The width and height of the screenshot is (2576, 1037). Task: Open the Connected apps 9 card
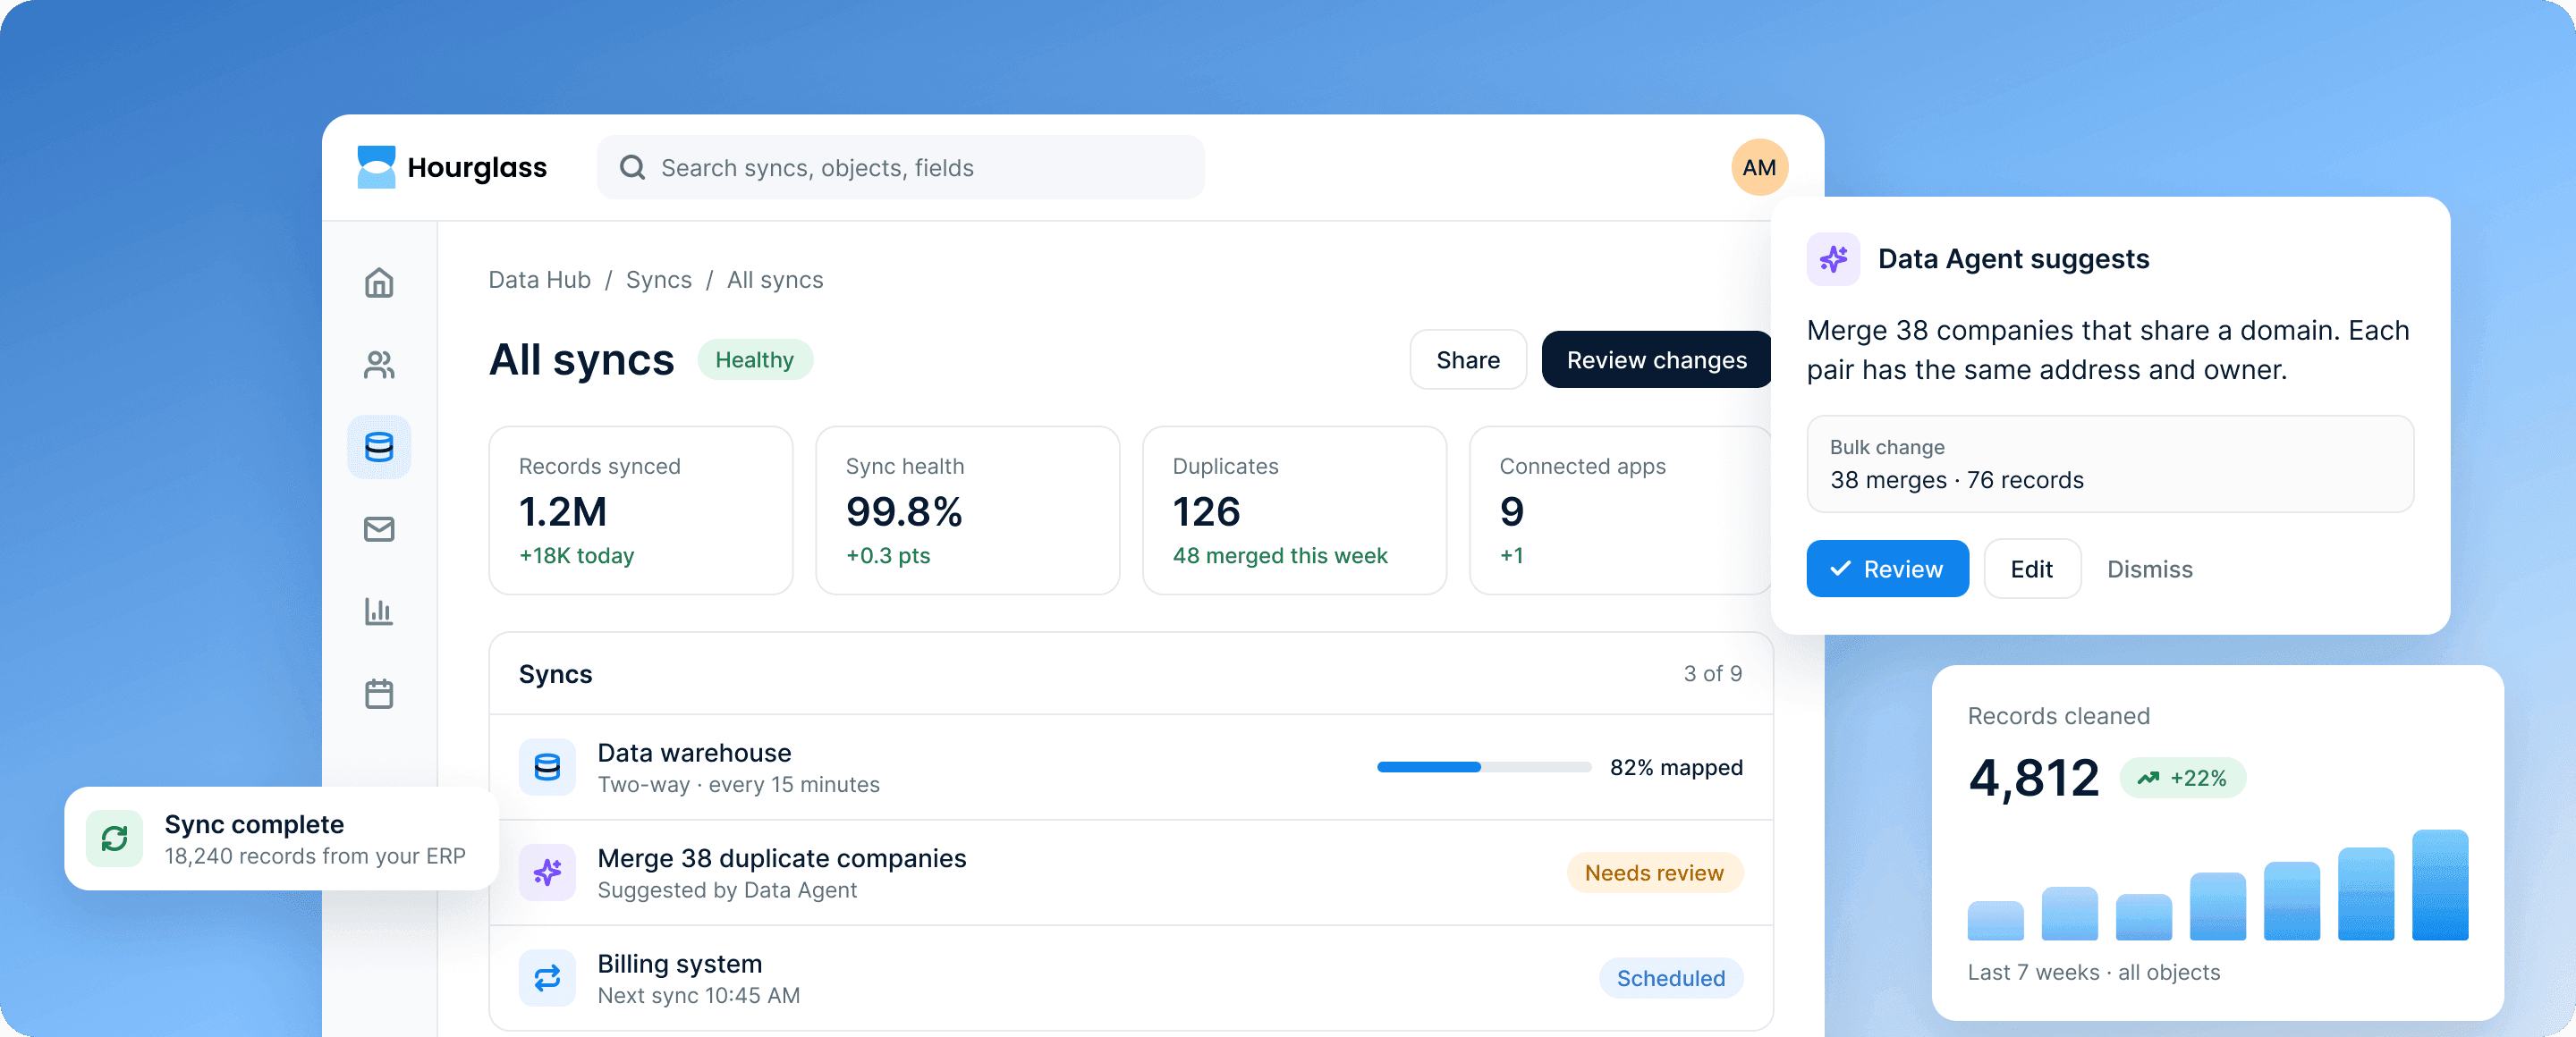(1620, 510)
